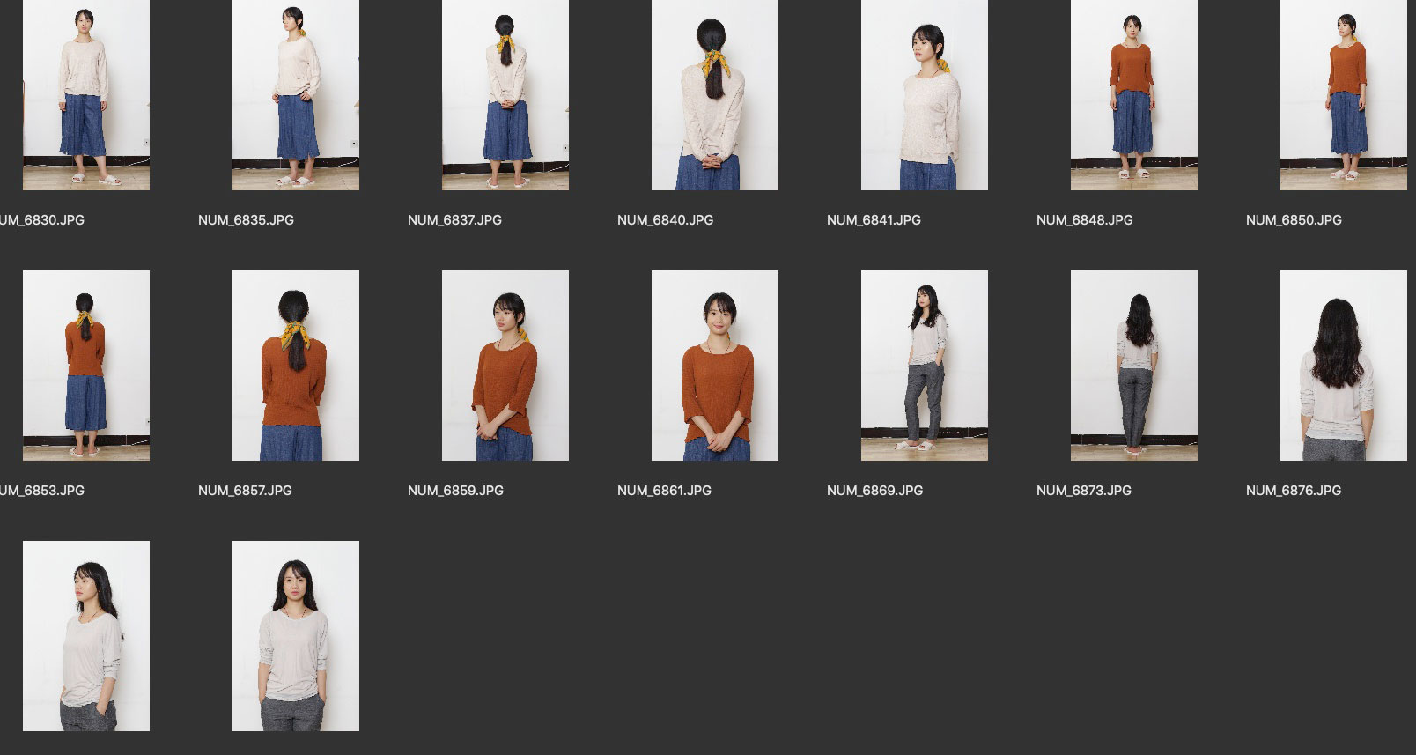The width and height of the screenshot is (1416, 755).
Task: Select the NUM_6873.JPG thumbnail
Action: [x=1134, y=366]
